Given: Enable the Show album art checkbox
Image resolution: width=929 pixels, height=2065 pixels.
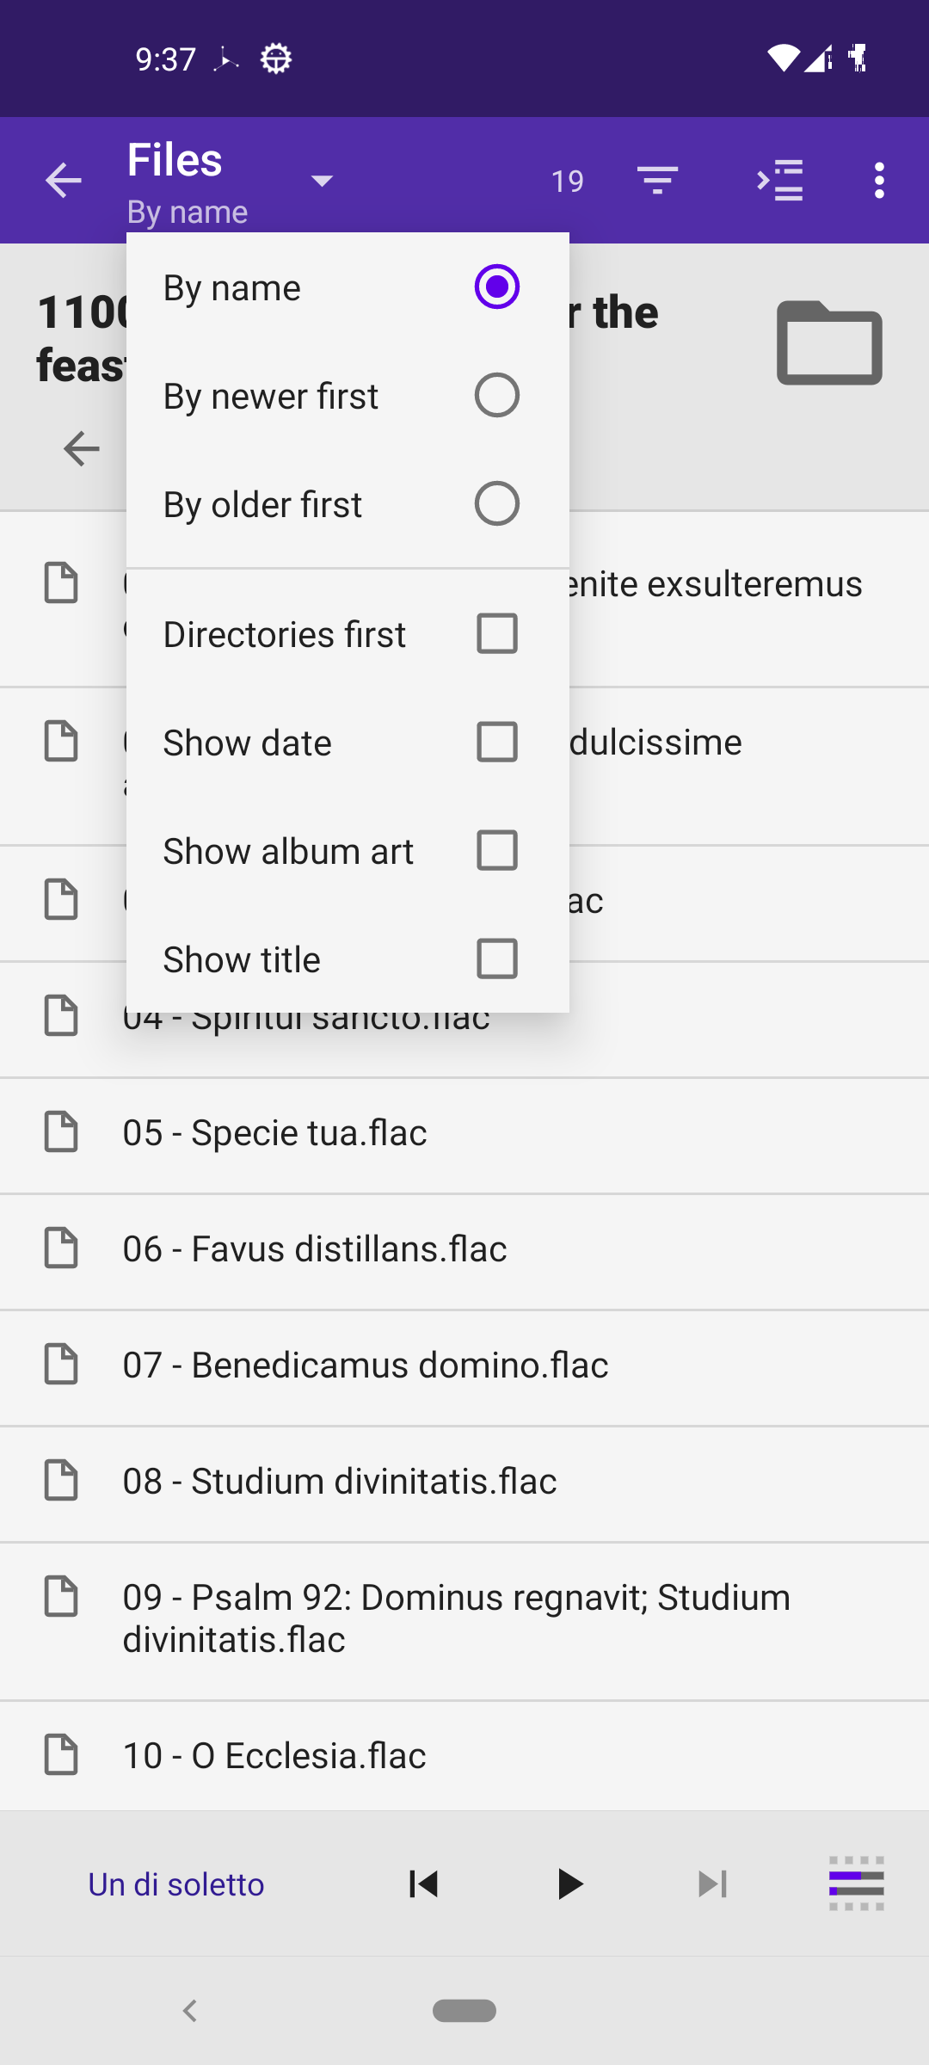Looking at the screenshot, I should (496, 851).
